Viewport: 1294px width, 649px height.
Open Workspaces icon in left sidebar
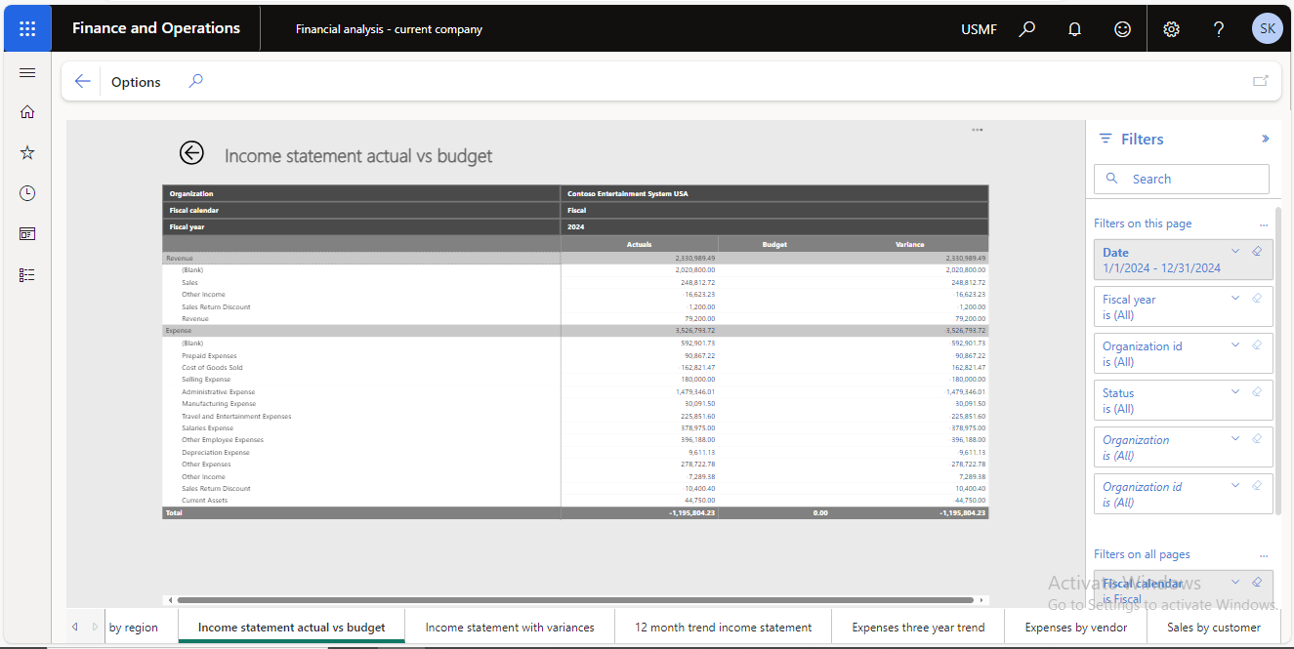27,234
